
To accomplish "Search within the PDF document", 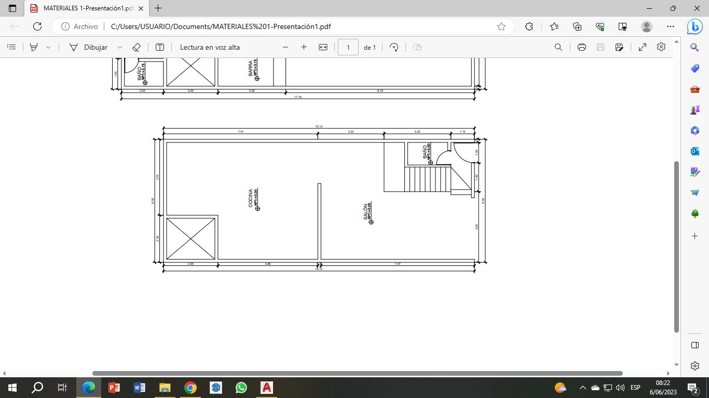I will click(x=558, y=47).
